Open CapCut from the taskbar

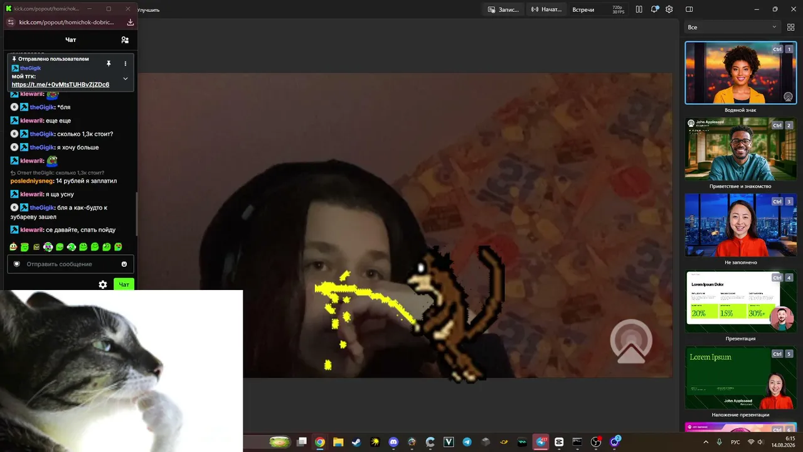[559, 442]
